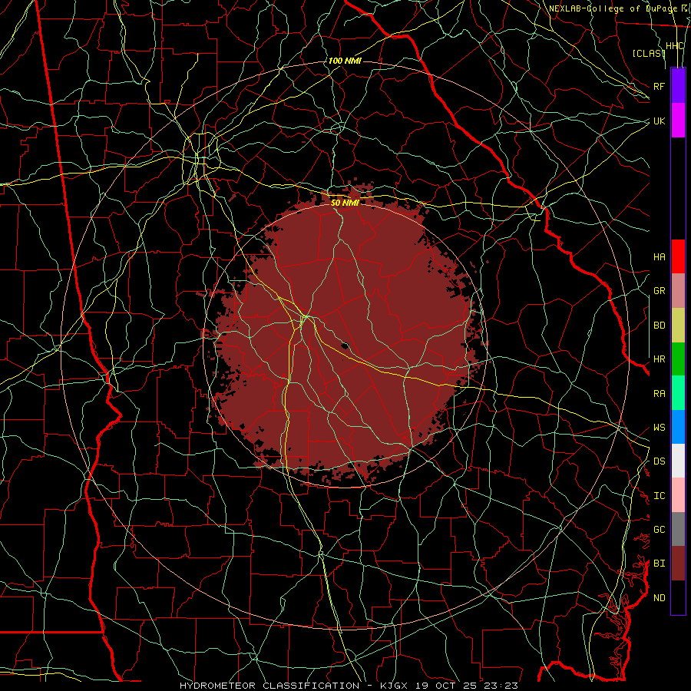The width and height of the screenshot is (691, 691).
Task: Click the DS white legend swatch
Action: coord(678,461)
